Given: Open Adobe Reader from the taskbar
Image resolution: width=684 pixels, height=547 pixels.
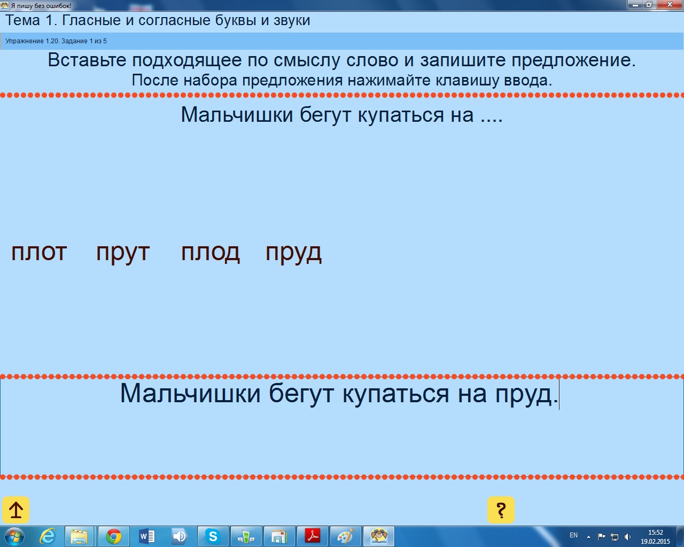Looking at the screenshot, I should pyautogui.click(x=312, y=536).
